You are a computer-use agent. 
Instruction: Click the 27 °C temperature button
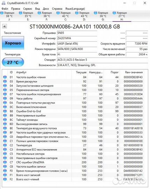point(13,62)
